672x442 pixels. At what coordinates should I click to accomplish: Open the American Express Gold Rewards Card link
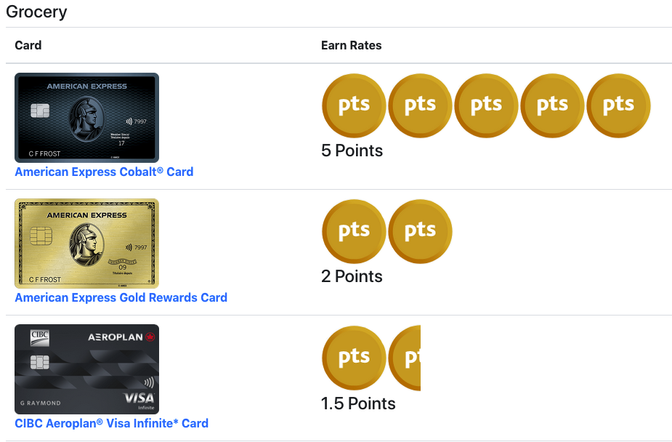[121, 297]
